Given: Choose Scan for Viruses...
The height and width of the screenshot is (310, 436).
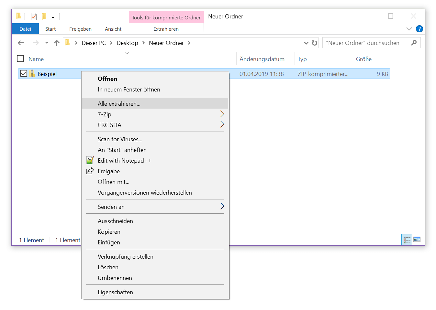Looking at the screenshot, I should pyautogui.click(x=155, y=139).
